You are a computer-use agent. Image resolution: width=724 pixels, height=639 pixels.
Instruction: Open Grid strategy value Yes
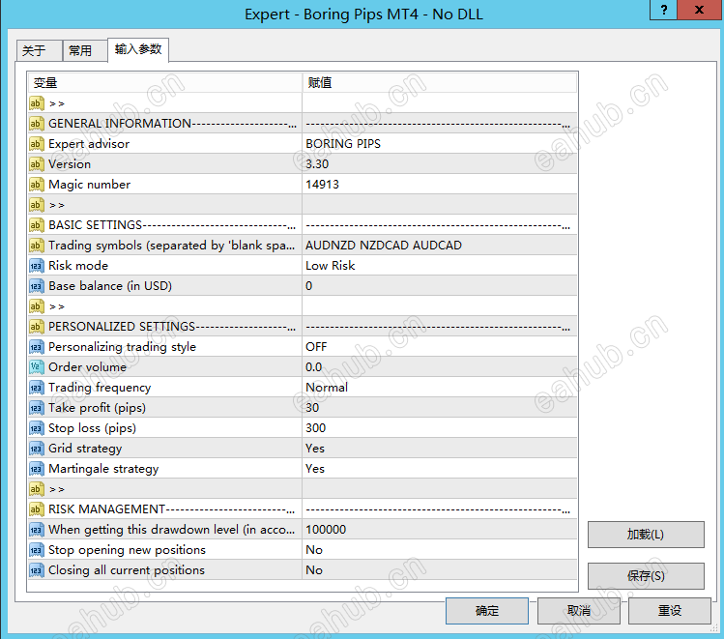point(440,449)
